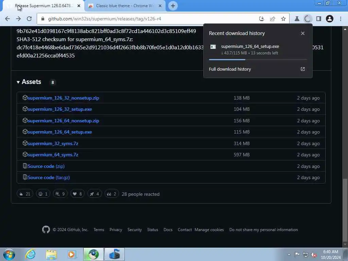348x261 pixels.
Task: Download supermium_32_syms.7z
Action: (53, 143)
